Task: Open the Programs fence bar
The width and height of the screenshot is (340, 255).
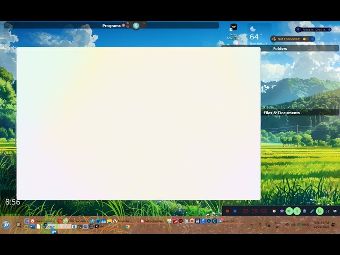Action: click(112, 25)
